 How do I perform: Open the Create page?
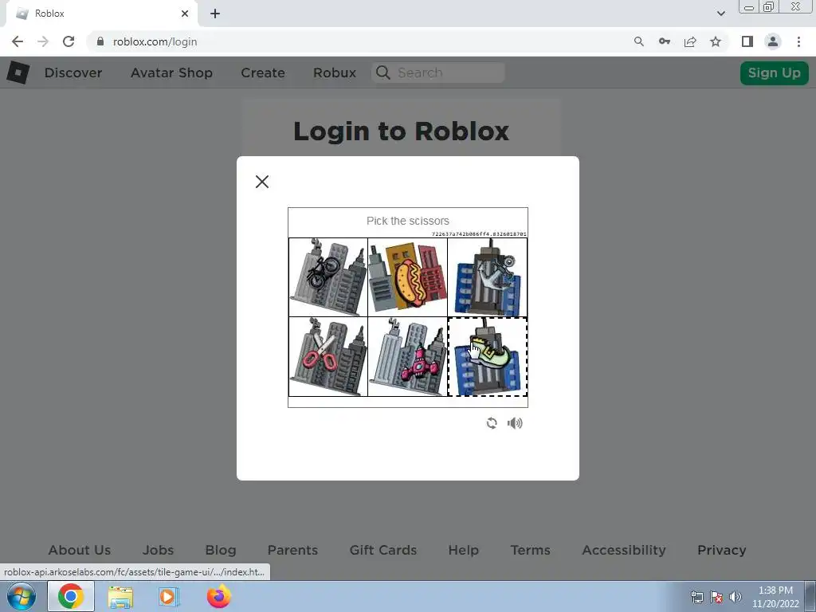click(x=263, y=73)
